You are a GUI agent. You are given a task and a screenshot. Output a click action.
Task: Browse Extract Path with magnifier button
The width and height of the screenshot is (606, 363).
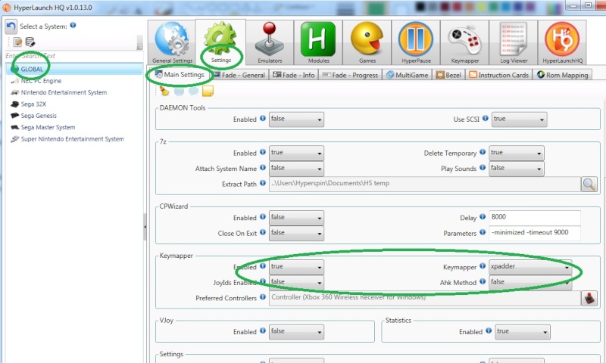[x=589, y=185]
